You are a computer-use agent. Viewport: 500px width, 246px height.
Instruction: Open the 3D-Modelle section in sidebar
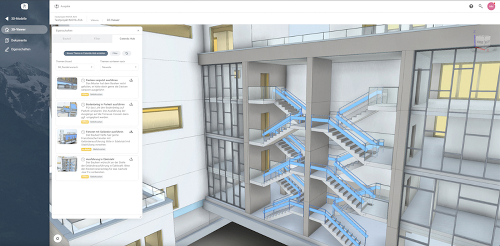coord(19,19)
